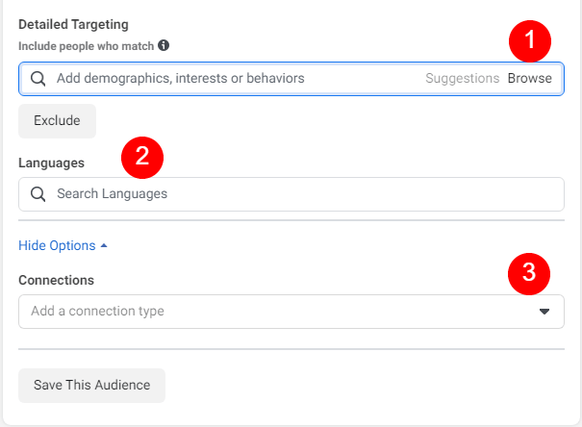Click the info icon beside Include people who match
This screenshot has height=427, width=582.
tap(164, 45)
